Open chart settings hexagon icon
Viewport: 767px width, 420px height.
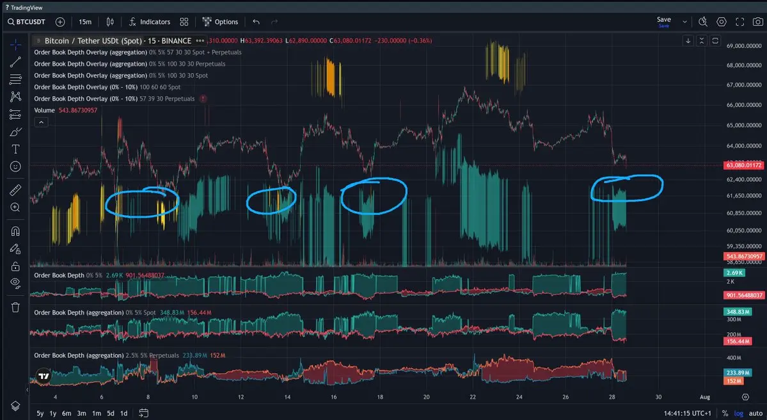(722, 22)
